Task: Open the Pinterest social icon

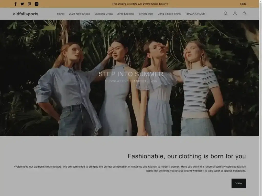Action: point(29,4)
